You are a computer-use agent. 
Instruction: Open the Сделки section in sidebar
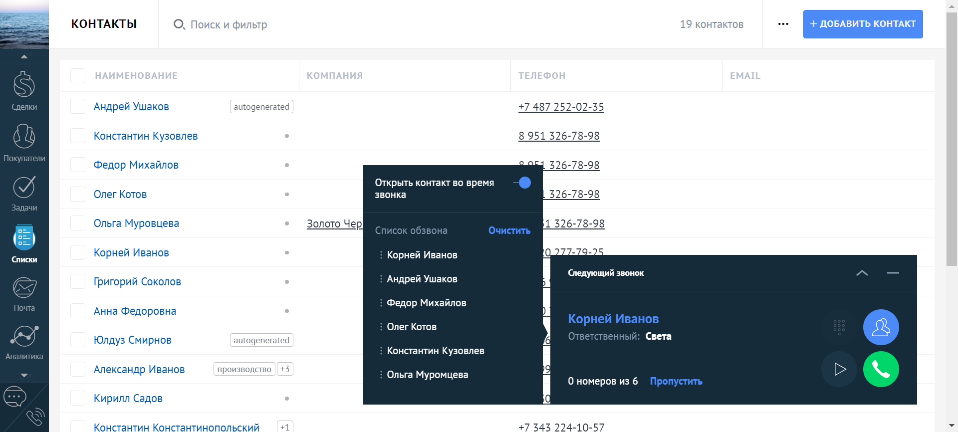point(24,90)
